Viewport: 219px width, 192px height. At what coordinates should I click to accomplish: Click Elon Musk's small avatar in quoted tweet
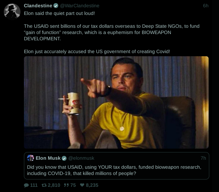point(30,158)
